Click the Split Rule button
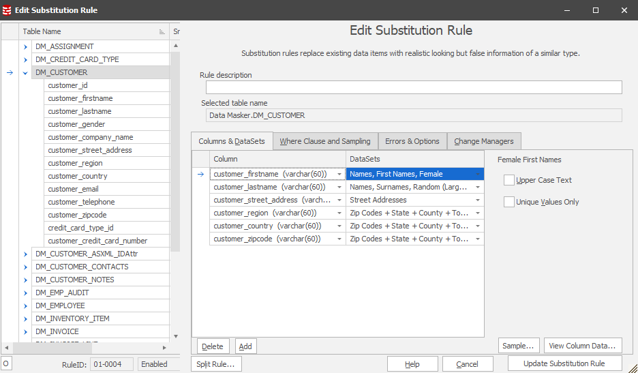This screenshot has height=373, width=638. click(216, 364)
